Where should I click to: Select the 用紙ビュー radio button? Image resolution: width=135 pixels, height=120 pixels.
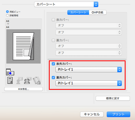coord(7,12)
